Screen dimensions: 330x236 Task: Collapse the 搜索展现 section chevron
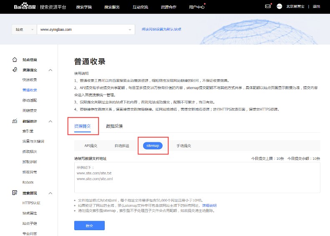pyautogui.click(x=50, y=193)
